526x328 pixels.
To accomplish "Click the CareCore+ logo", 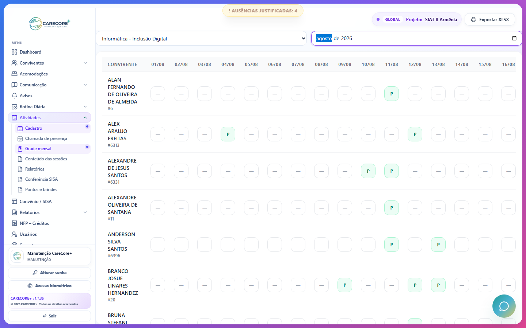I will click(x=50, y=24).
